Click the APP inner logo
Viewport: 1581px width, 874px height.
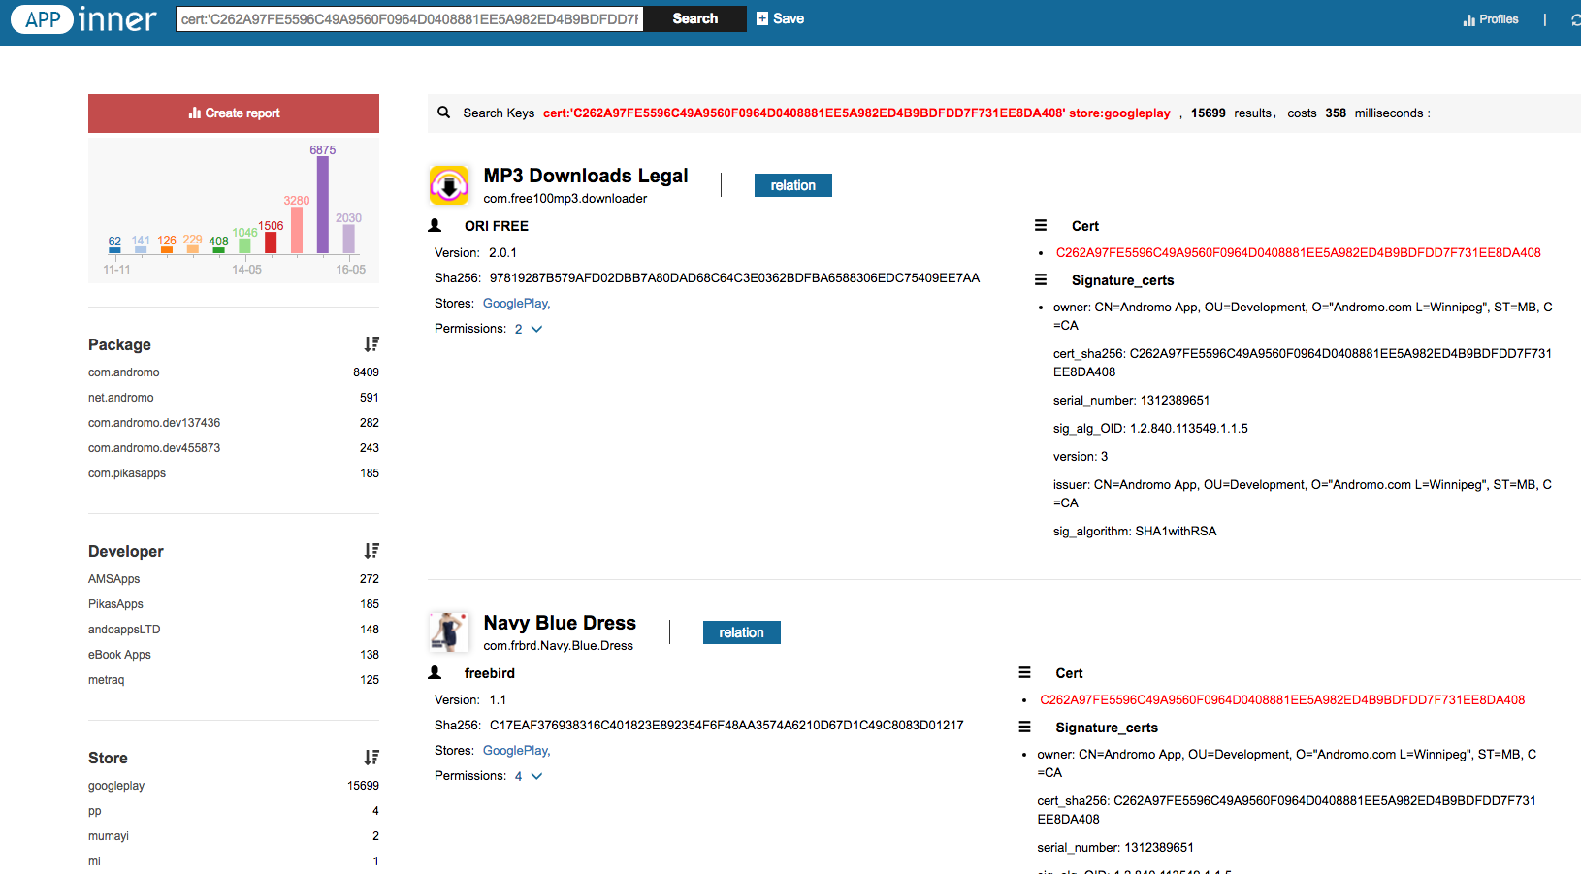tap(83, 19)
